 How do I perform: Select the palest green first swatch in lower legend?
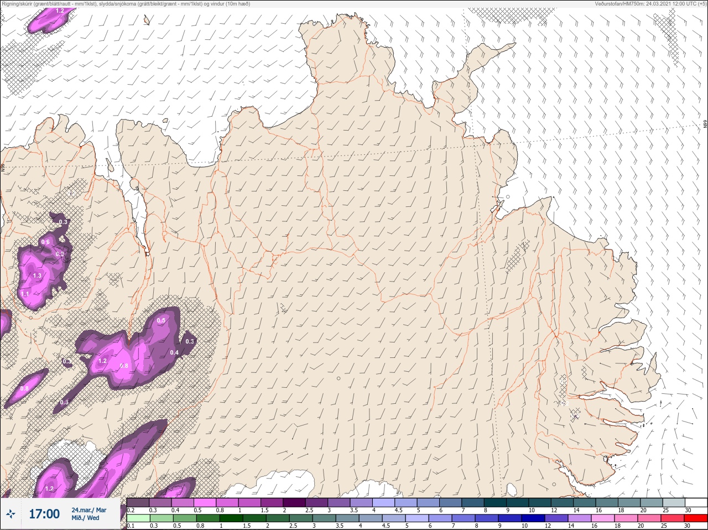point(138,518)
